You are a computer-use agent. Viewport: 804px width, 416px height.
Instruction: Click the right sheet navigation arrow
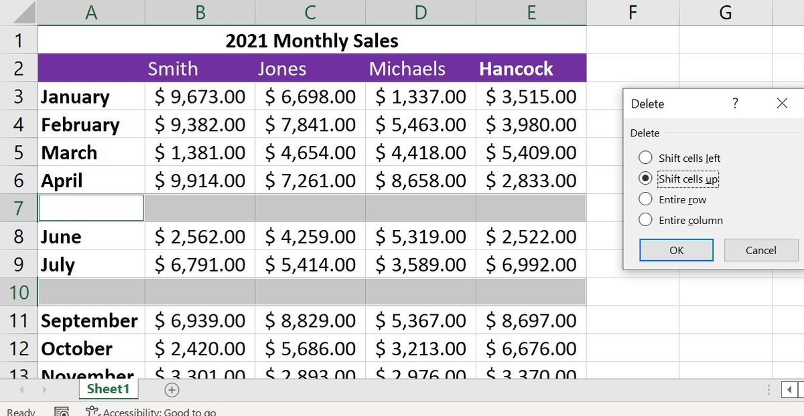click(x=44, y=389)
